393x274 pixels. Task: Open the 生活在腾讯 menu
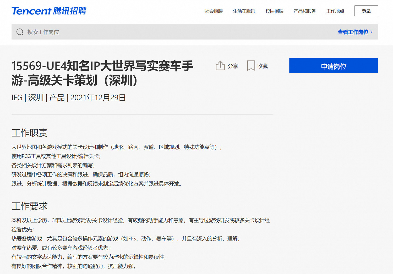[244, 11]
